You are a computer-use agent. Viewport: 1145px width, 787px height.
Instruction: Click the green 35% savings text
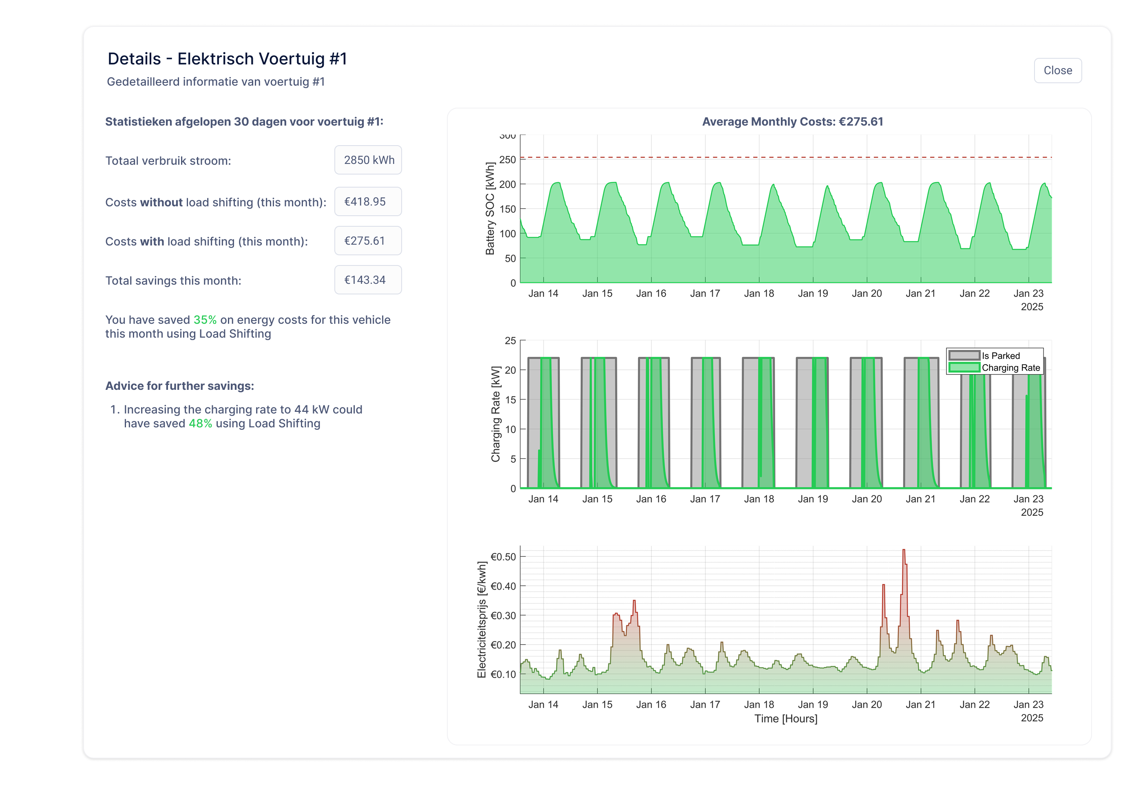coord(205,320)
